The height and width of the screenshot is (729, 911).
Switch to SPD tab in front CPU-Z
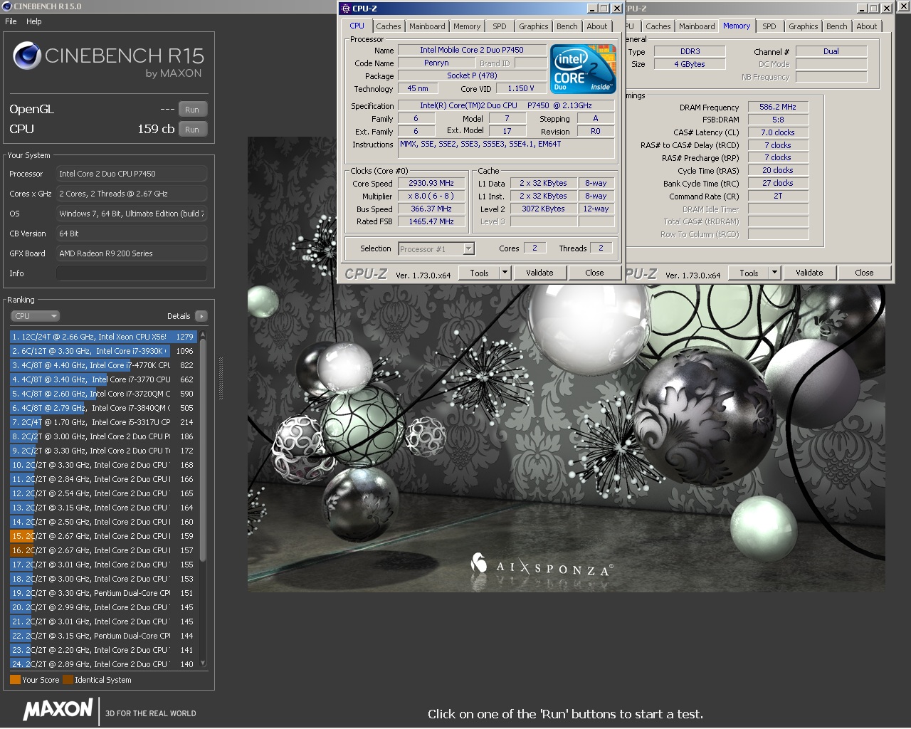click(x=500, y=26)
